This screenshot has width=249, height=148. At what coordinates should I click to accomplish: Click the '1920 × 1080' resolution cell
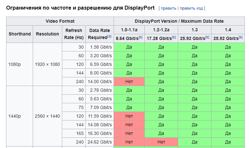pos(47,64)
